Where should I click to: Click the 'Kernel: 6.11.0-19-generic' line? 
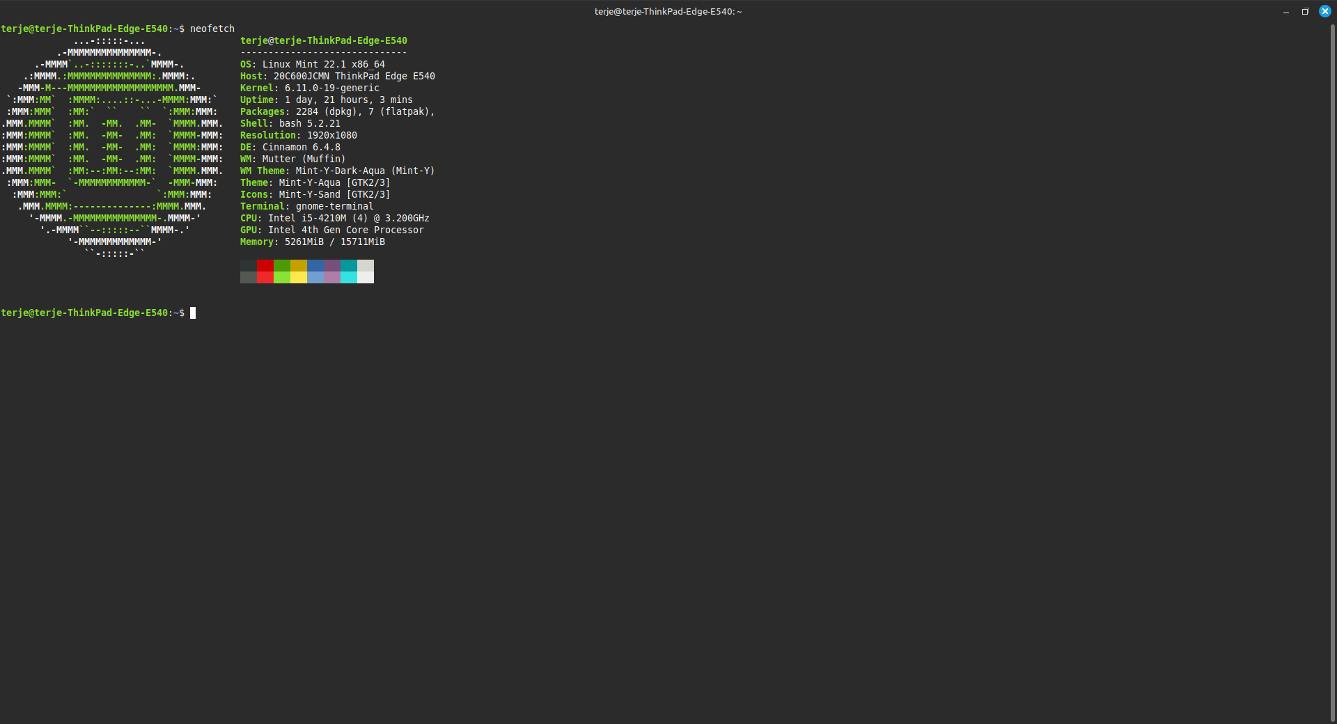click(310, 88)
